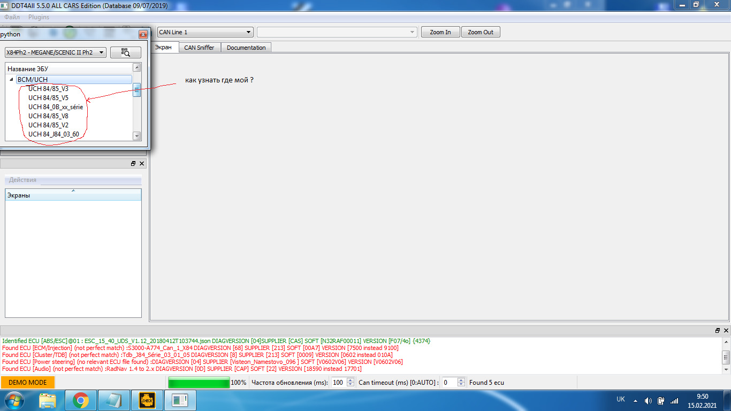
Task: Open the CAN Line 1 dropdown
Action: [x=205, y=32]
